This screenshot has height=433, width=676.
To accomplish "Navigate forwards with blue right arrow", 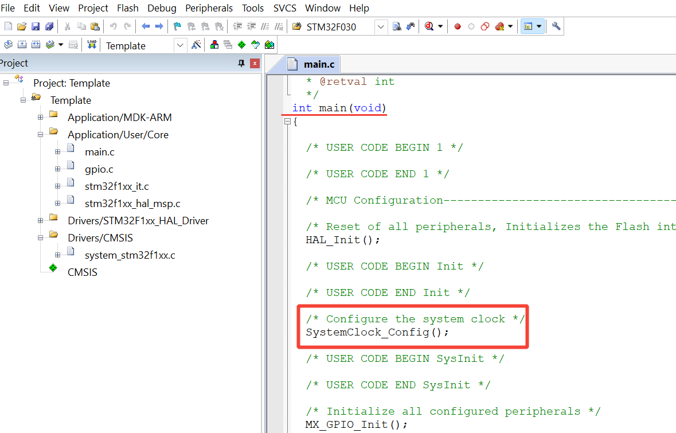I will pos(159,26).
